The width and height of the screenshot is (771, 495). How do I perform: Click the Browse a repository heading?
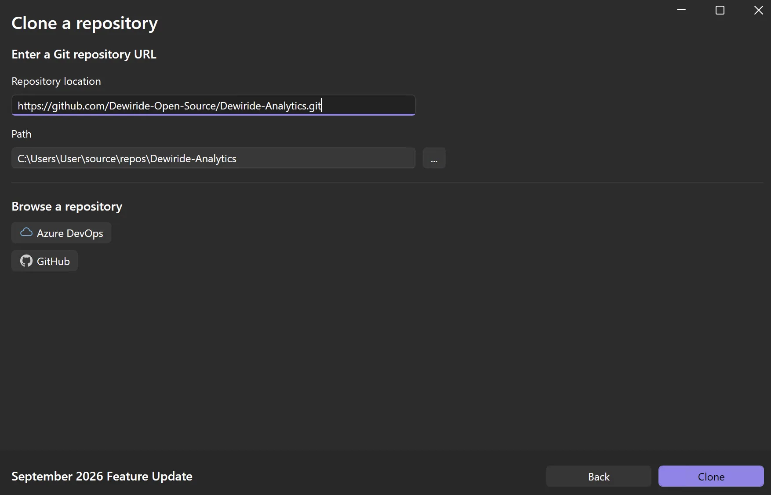(x=67, y=207)
